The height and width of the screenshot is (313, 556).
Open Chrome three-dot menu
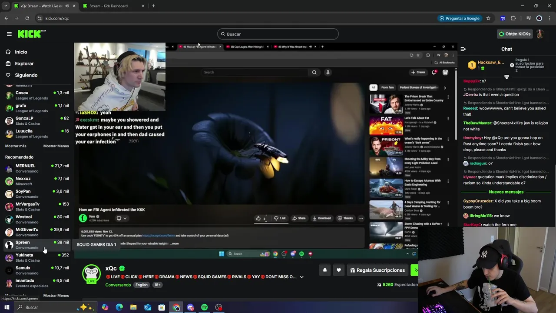pos(549,18)
